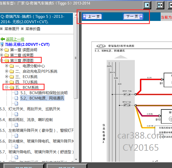This screenshot has width=172, height=168.
Task: Expand 一、电源分配中心 node
Action: [7, 66]
